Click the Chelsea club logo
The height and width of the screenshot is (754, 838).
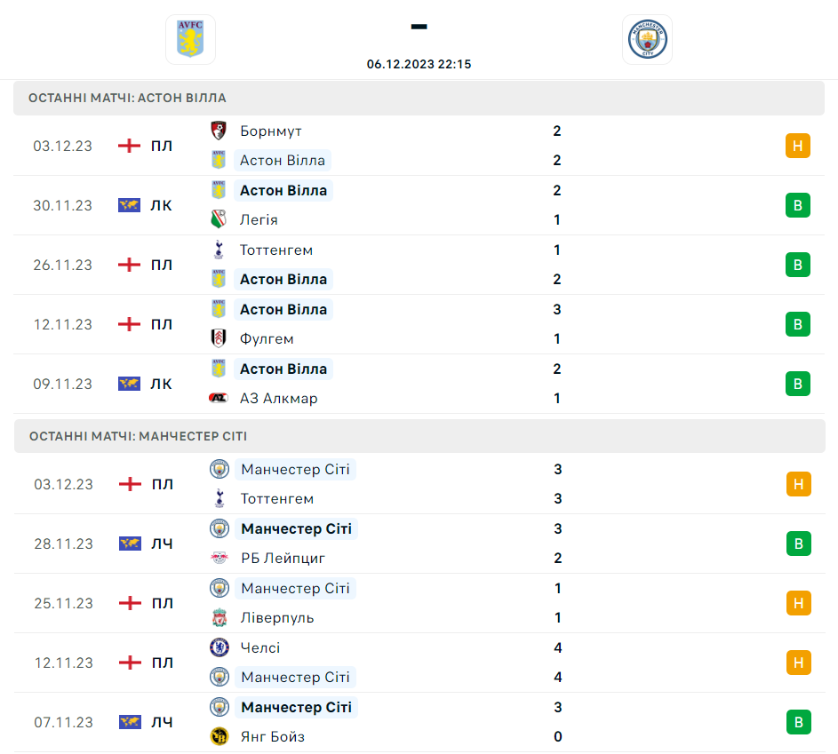coord(219,647)
